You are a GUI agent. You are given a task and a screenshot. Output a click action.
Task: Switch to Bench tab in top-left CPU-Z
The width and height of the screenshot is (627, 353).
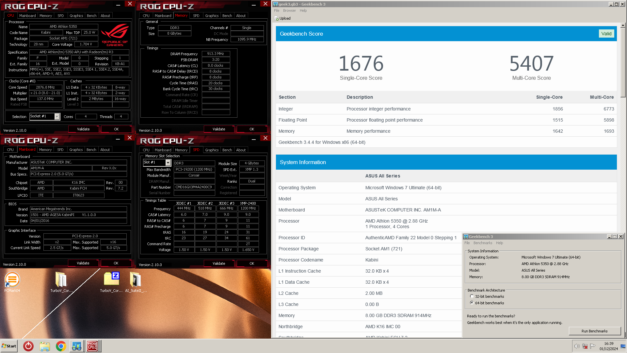(x=92, y=16)
